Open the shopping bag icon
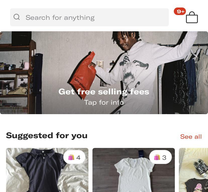208x192 pixels. (192, 17)
